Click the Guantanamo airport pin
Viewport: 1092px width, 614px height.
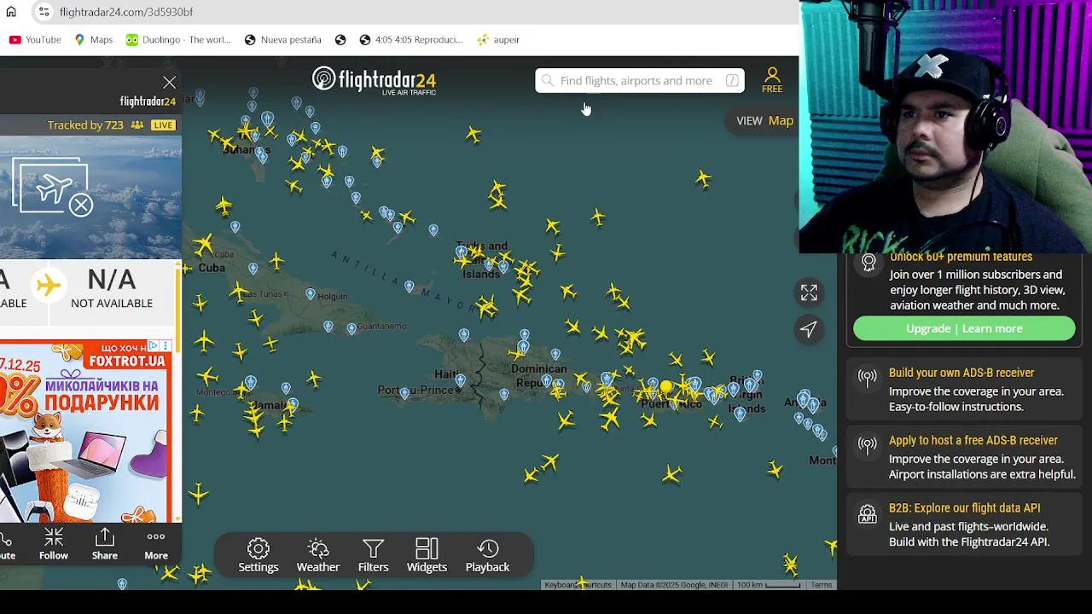[351, 328]
